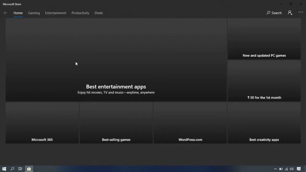The width and height of the screenshot is (306, 172).
Task: Restore down the Microsoft Store window
Action: click(291, 4)
